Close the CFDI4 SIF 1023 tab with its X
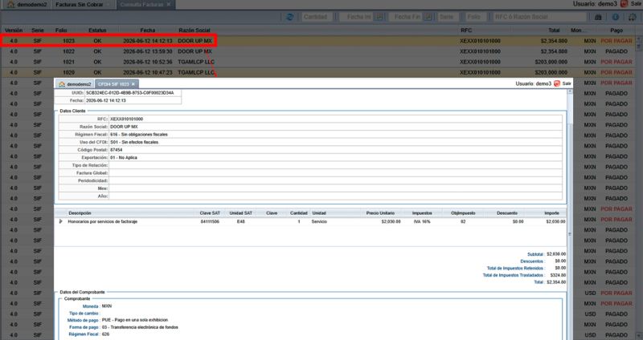 click(133, 84)
